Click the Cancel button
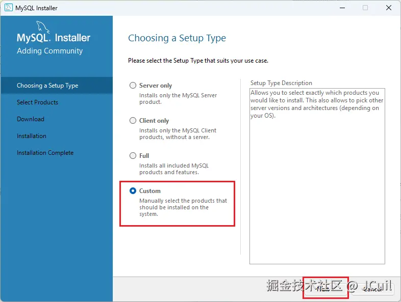 (372, 289)
